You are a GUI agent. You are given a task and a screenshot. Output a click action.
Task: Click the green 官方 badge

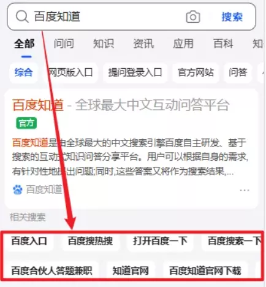26,123
